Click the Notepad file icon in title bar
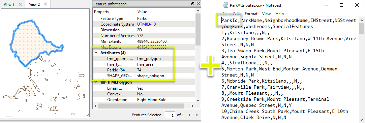Viewport: 365px width, 123px height. click(x=225, y=5)
